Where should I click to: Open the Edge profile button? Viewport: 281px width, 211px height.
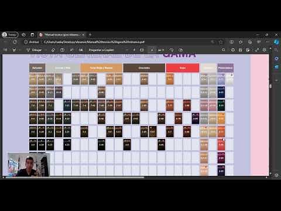point(10,35)
